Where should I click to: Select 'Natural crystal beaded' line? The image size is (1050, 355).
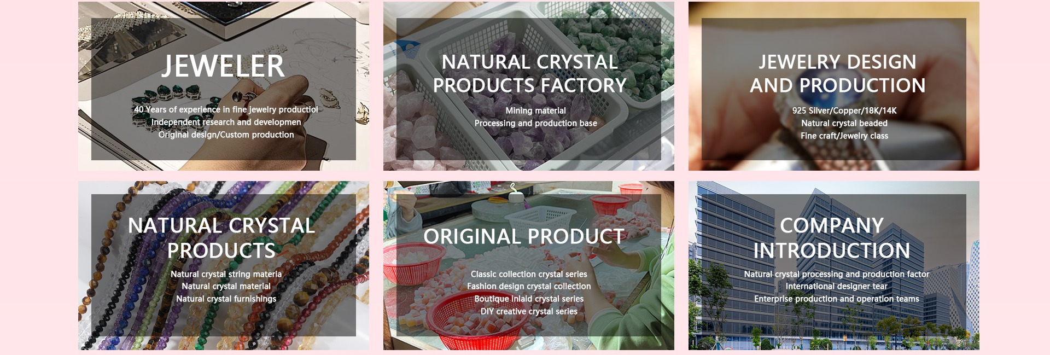844,123
